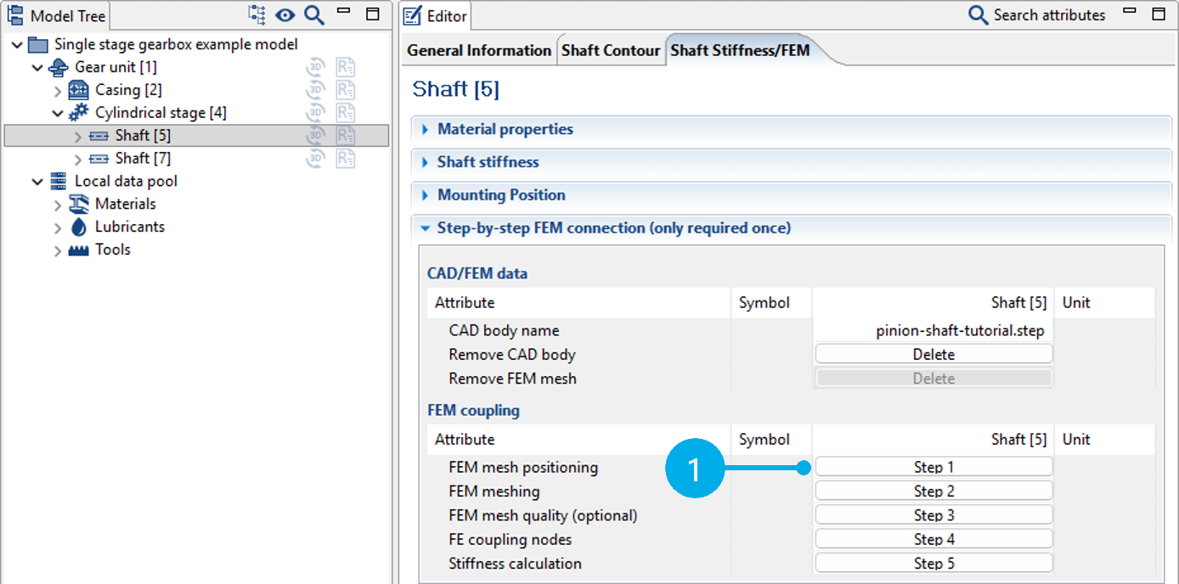1179x584 pixels.
Task: Toggle the eye visibility icon in Model Tree
Action: [x=285, y=14]
